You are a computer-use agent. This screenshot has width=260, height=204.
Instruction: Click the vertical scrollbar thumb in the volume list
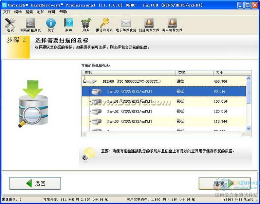(248, 92)
